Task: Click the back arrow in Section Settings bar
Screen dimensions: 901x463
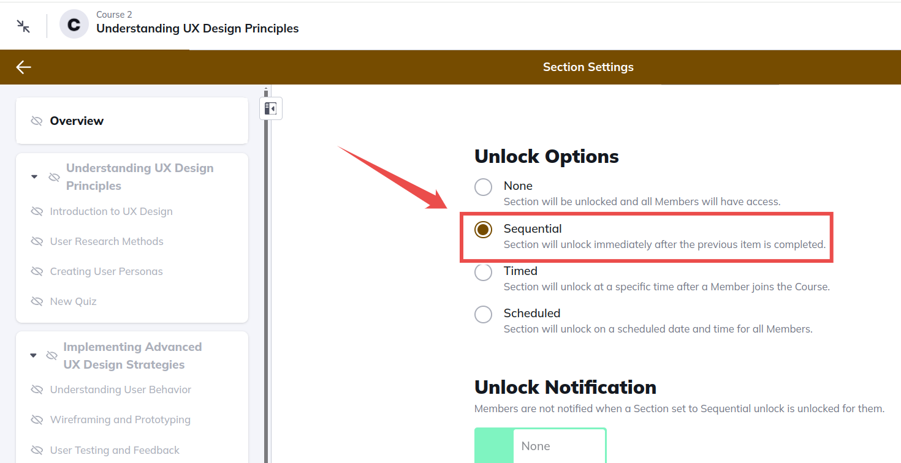Action: 23,67
